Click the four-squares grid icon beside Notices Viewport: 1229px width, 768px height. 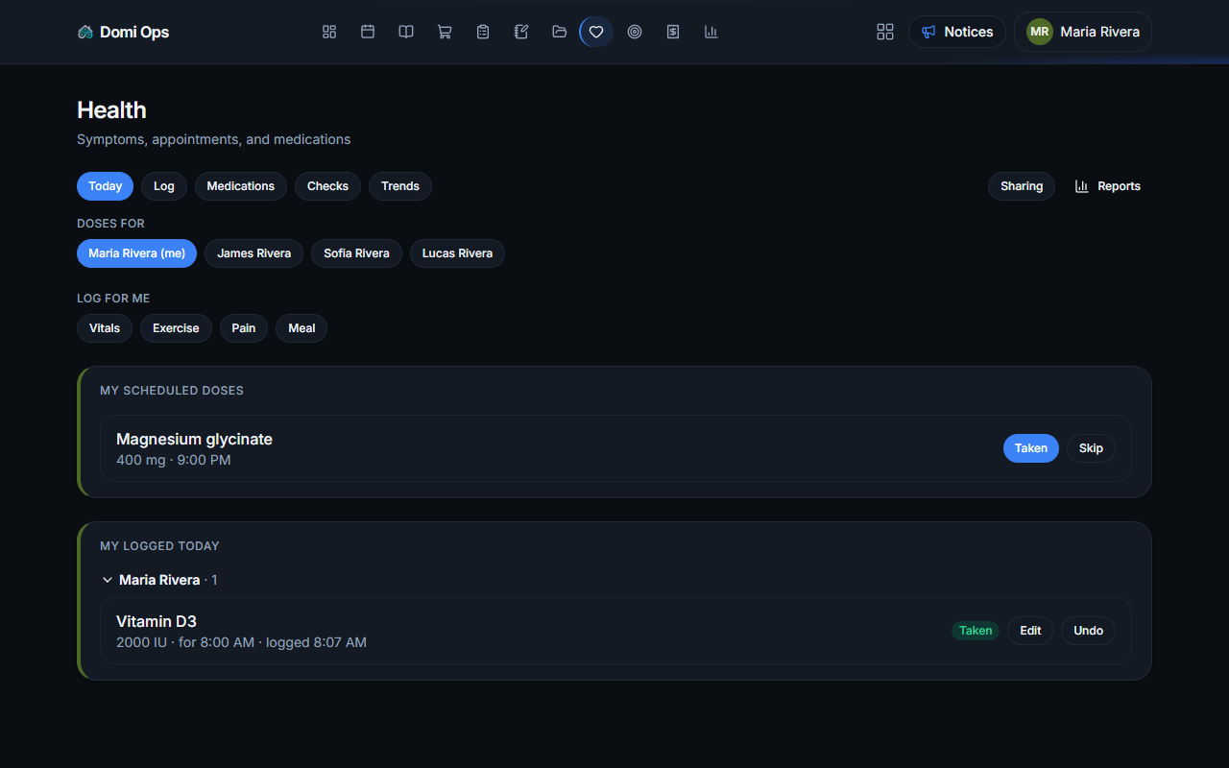tap(885, 32)
